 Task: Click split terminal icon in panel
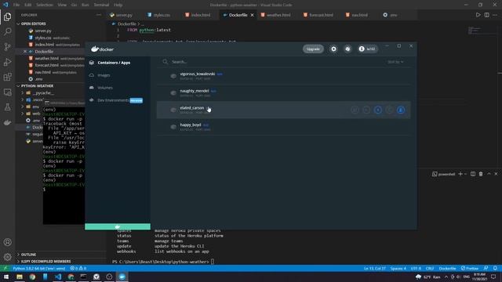tap(473, 174)
